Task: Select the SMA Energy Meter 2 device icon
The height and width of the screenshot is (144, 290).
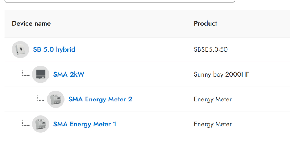Action: pos(56,99)
